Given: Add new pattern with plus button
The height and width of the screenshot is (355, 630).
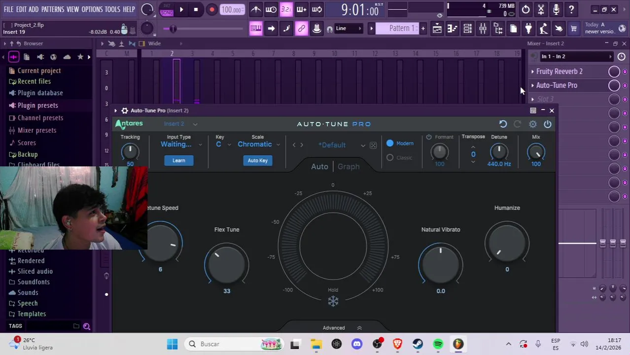Looking at the screenshot, I should click(422, 29).
